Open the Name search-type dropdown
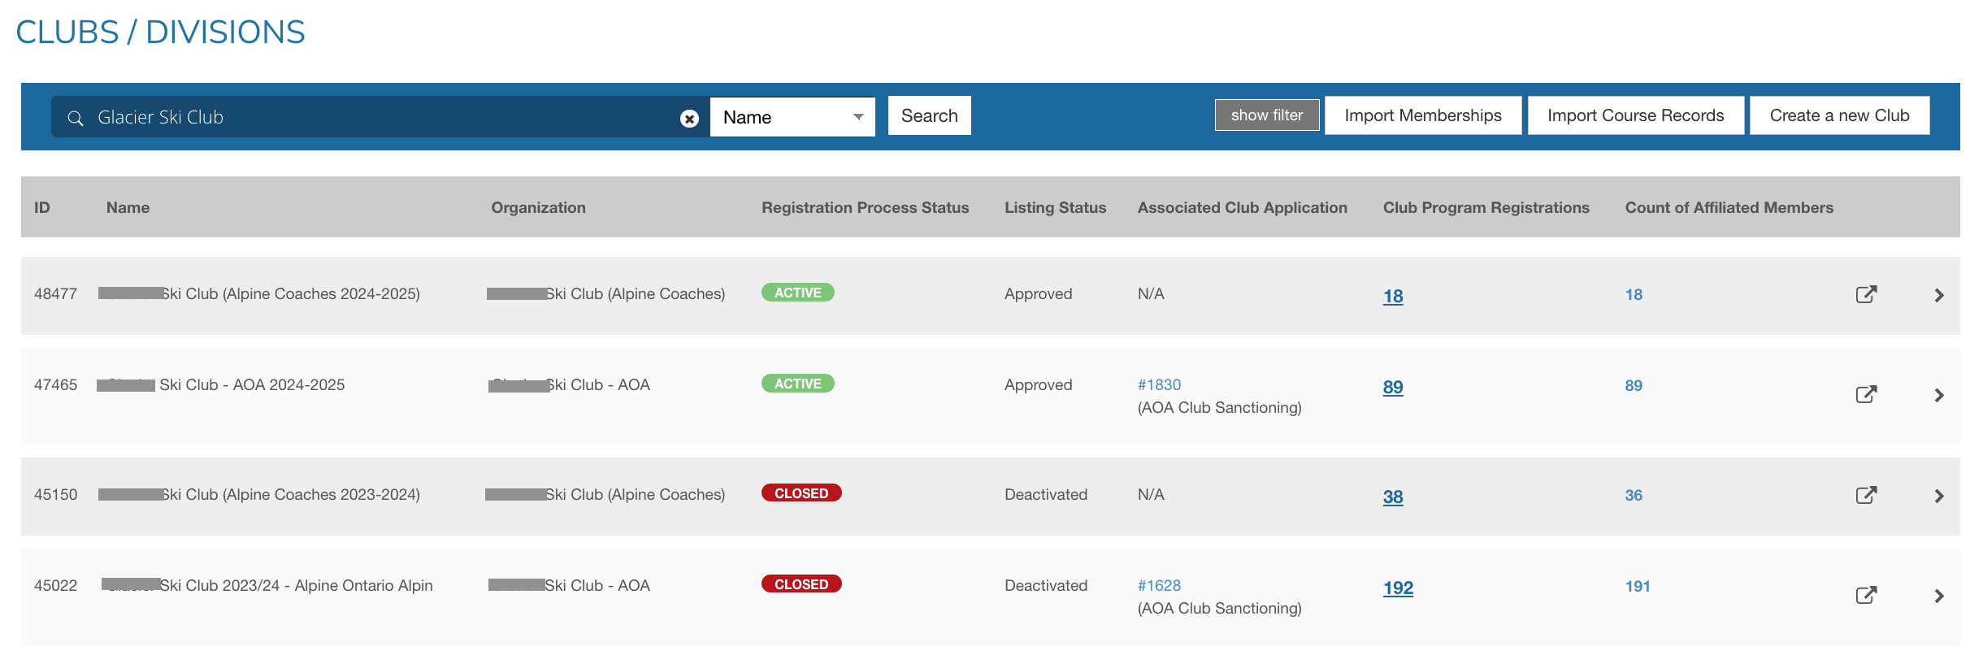This screenshot has width=1983, height=655. [x=792, y=117]
